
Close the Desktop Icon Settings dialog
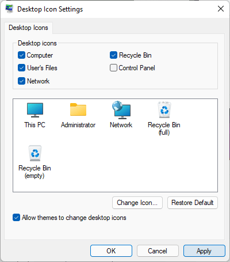[221, 9]
